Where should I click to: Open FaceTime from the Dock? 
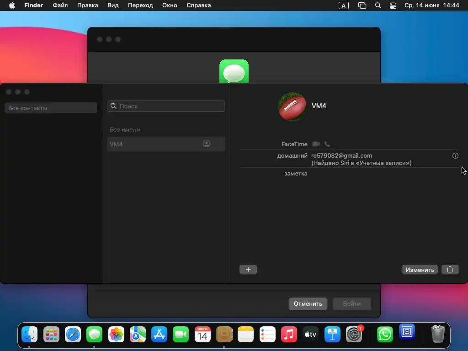tap(181, 334)
